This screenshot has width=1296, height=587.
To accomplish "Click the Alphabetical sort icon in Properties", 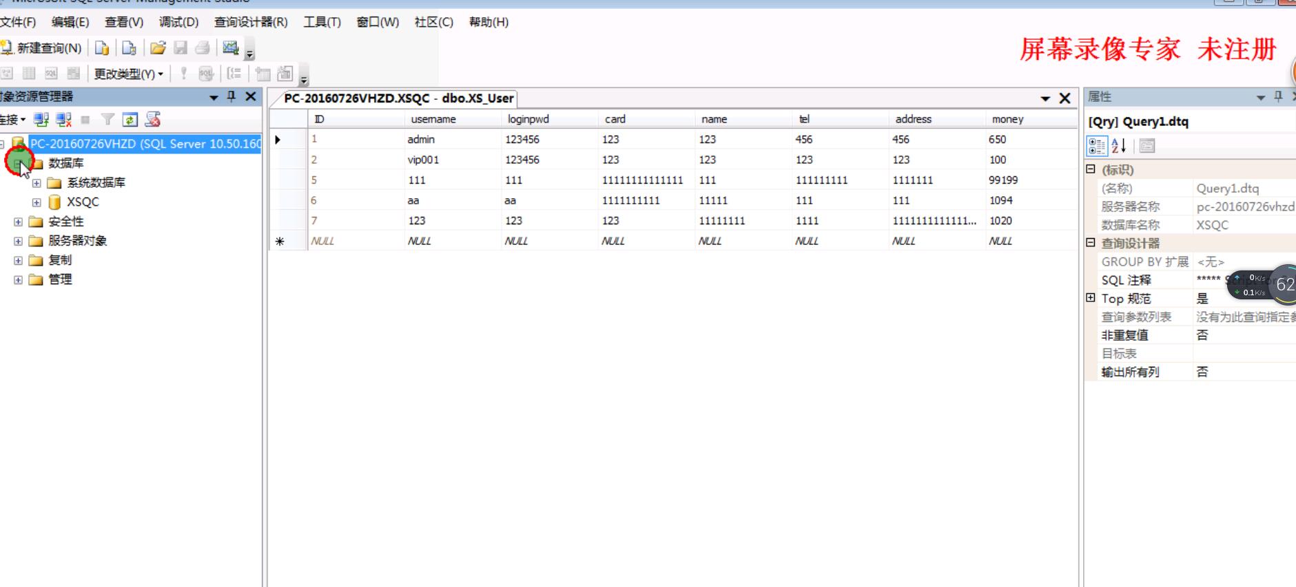I will pyautogui.click(x=1119, y=146).
